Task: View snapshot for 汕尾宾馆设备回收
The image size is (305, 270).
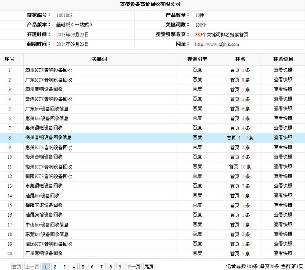Action: pos(283,215)
